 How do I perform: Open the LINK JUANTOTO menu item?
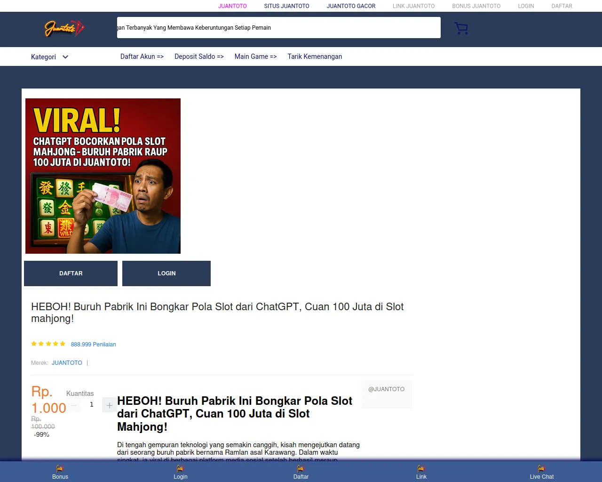coord(414,6)
